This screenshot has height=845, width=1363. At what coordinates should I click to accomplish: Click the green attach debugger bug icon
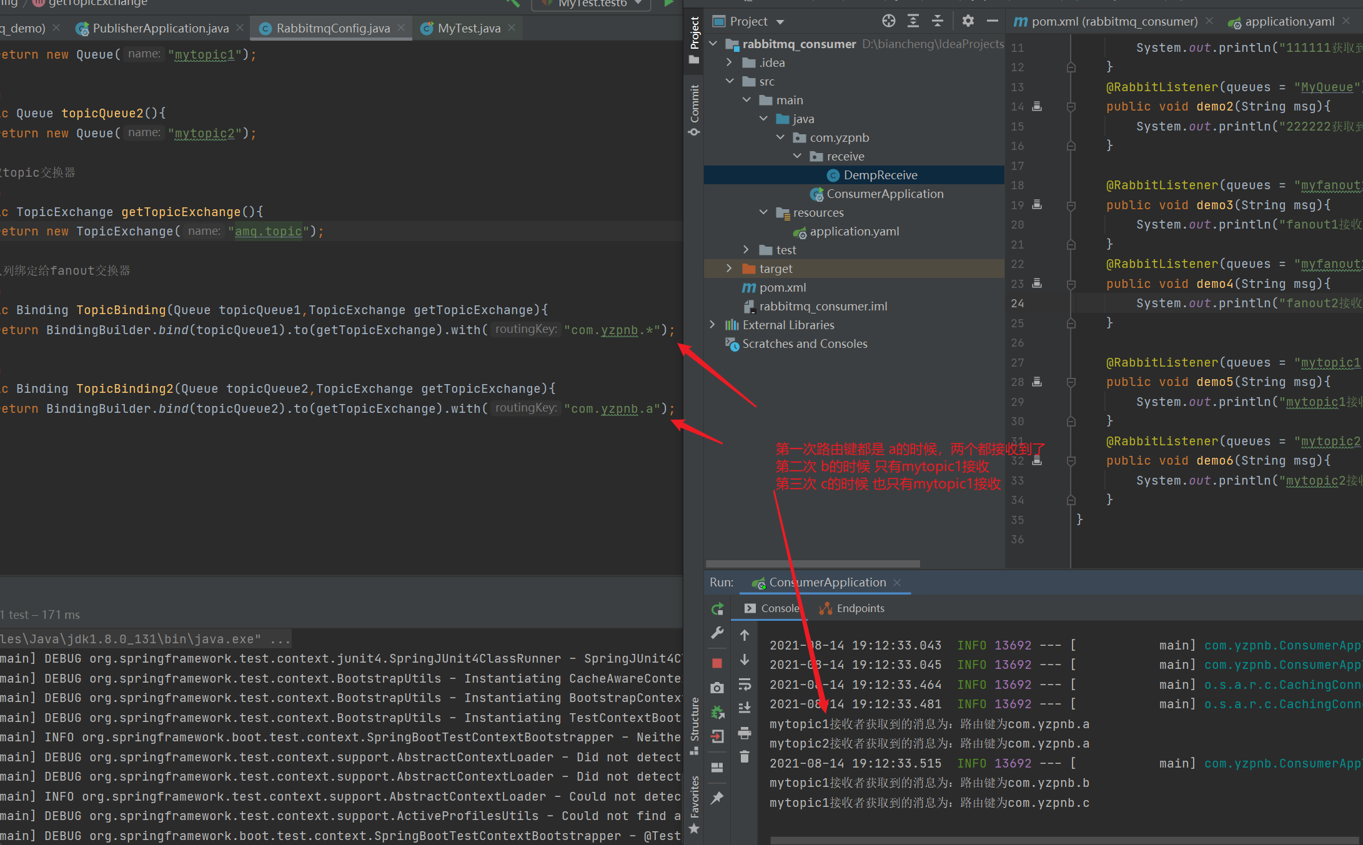pyautogui.click(x=717, y=712)
